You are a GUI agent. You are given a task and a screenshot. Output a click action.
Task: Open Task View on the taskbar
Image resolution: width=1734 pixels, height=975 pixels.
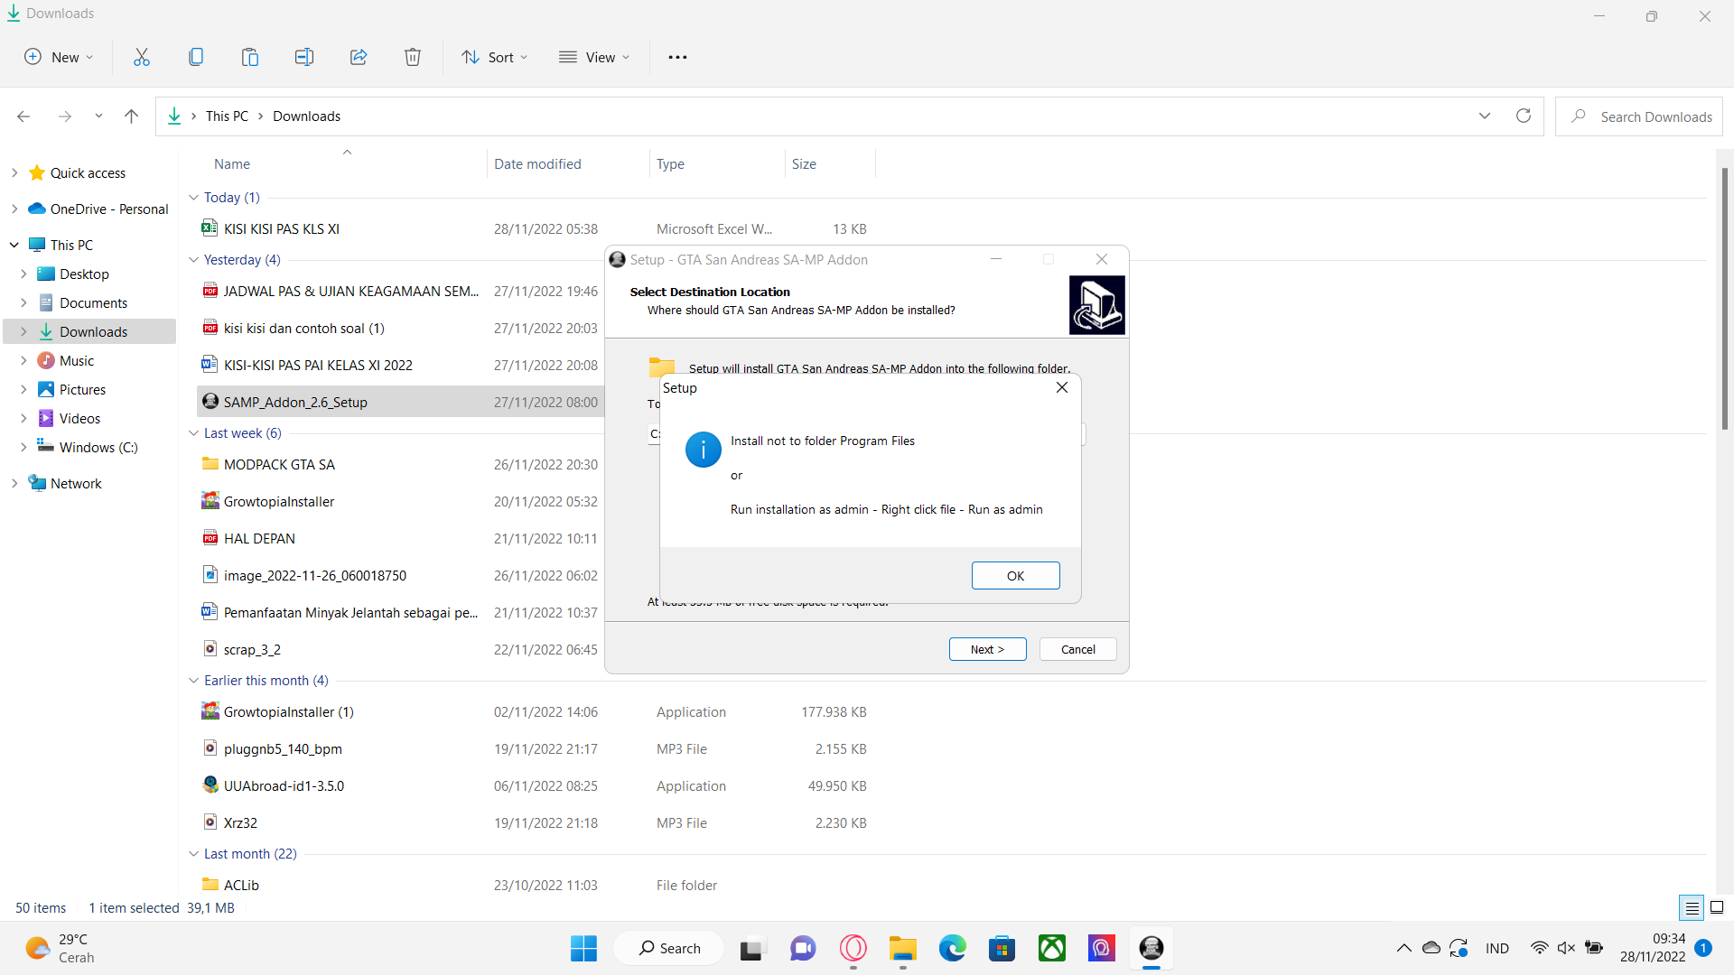point(751,948)
